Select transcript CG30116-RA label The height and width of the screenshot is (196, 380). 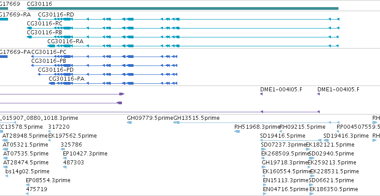pyautogui.click(x=66, y=41)
